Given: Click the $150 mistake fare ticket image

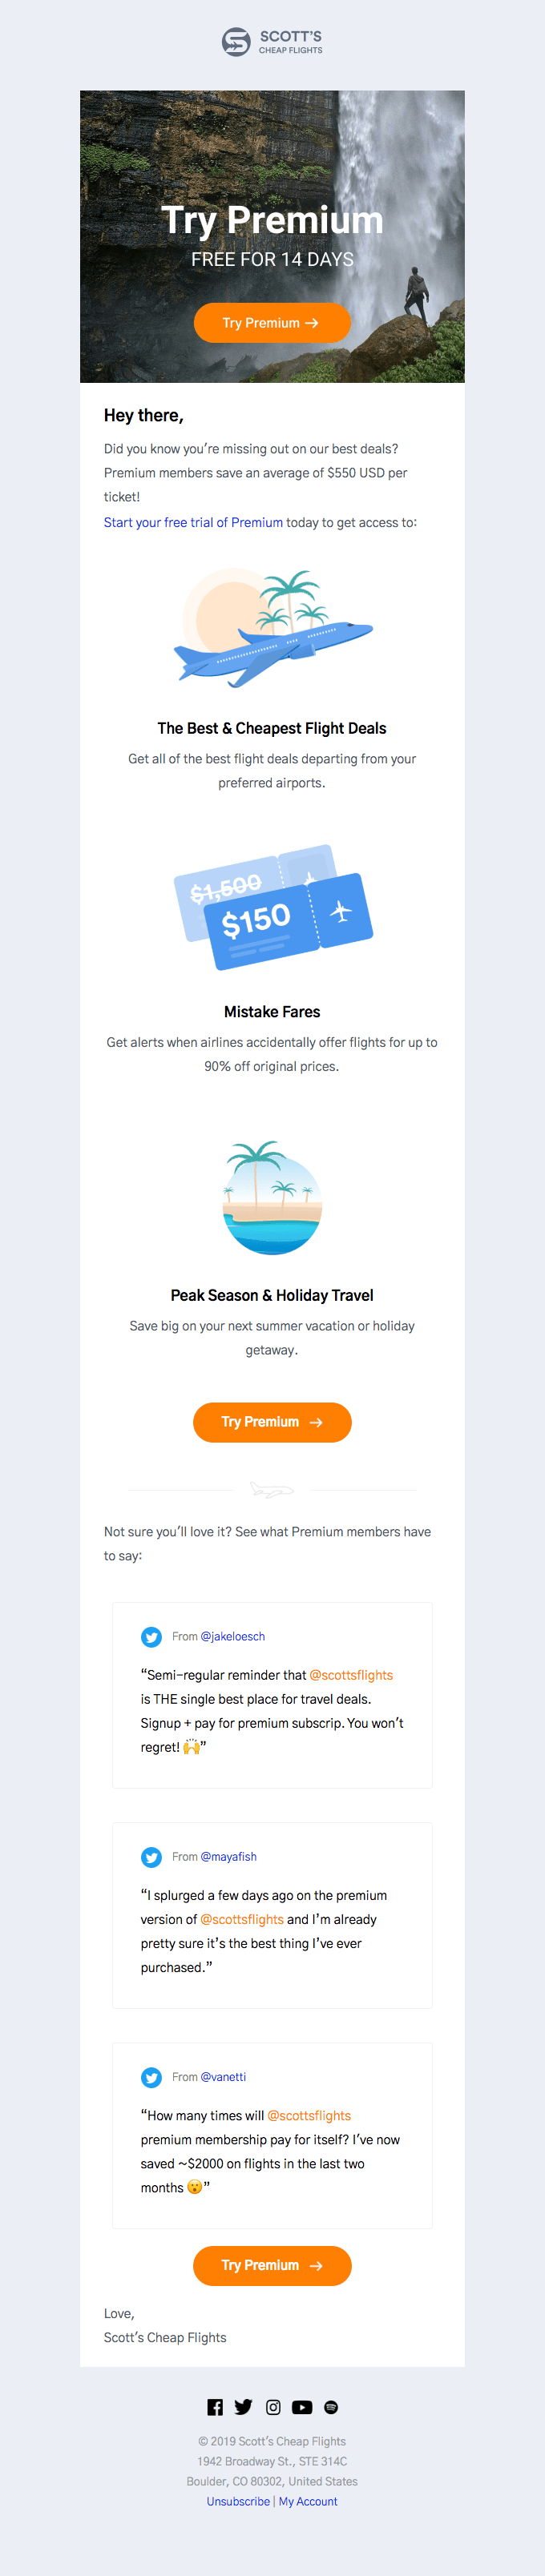Looking at the screenshot, I should (x=272, y=907).
